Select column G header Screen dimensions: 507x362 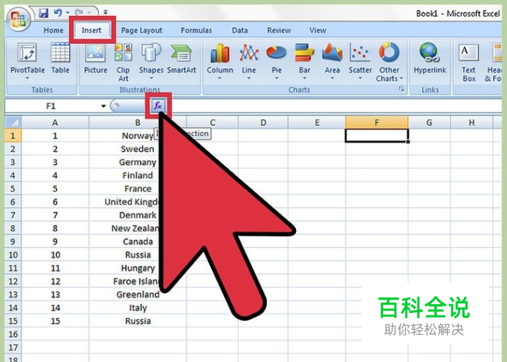tap(429, 123)
